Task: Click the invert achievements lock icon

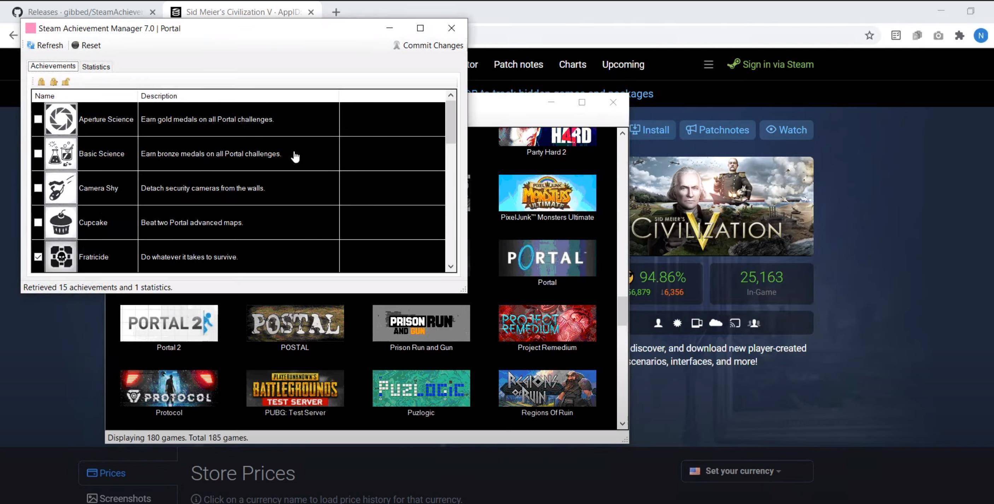Action: pyautogui.click(x=54, y=82)
